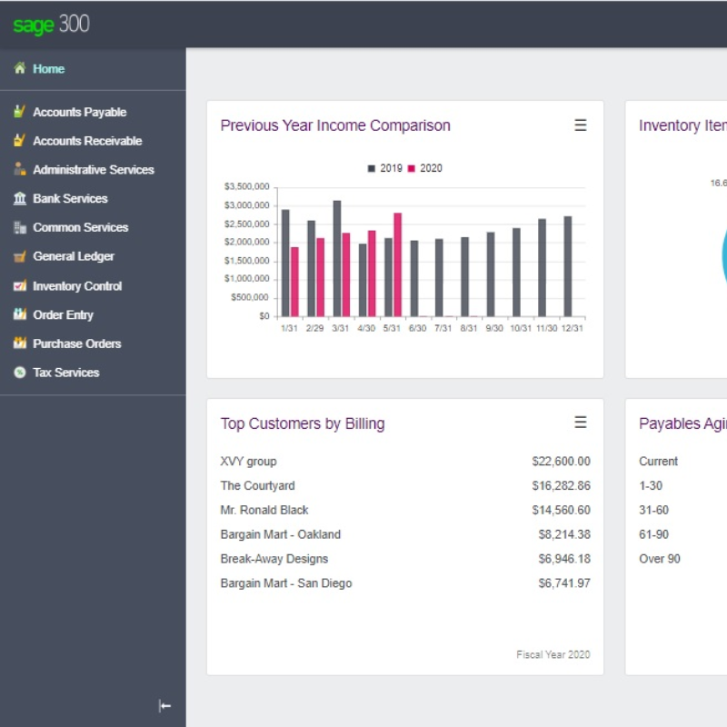Click the Bank Services building icon

19,198
